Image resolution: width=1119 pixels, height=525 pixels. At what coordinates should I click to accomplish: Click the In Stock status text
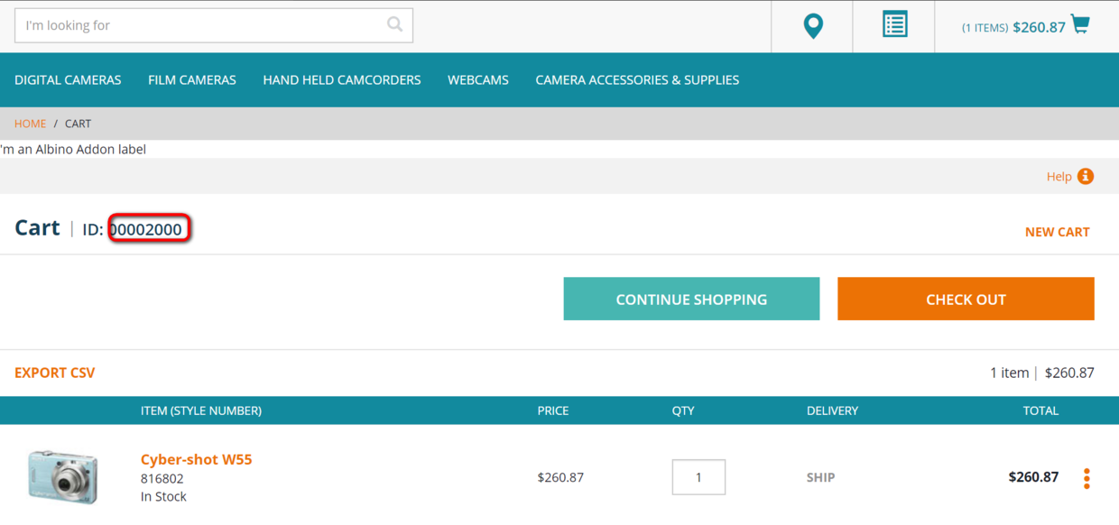click(x=163, y=496)
